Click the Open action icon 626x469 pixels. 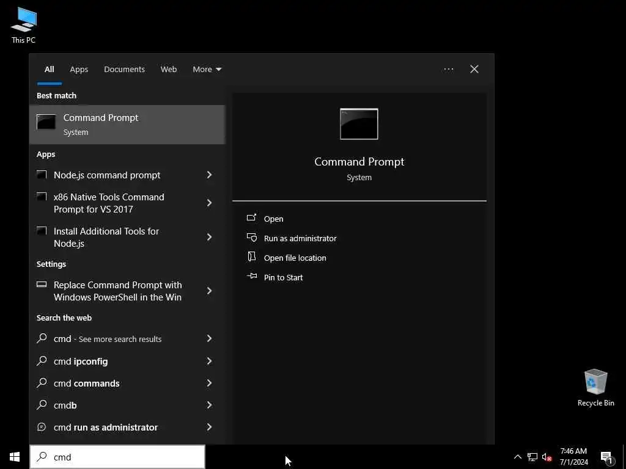coord(251,217)
